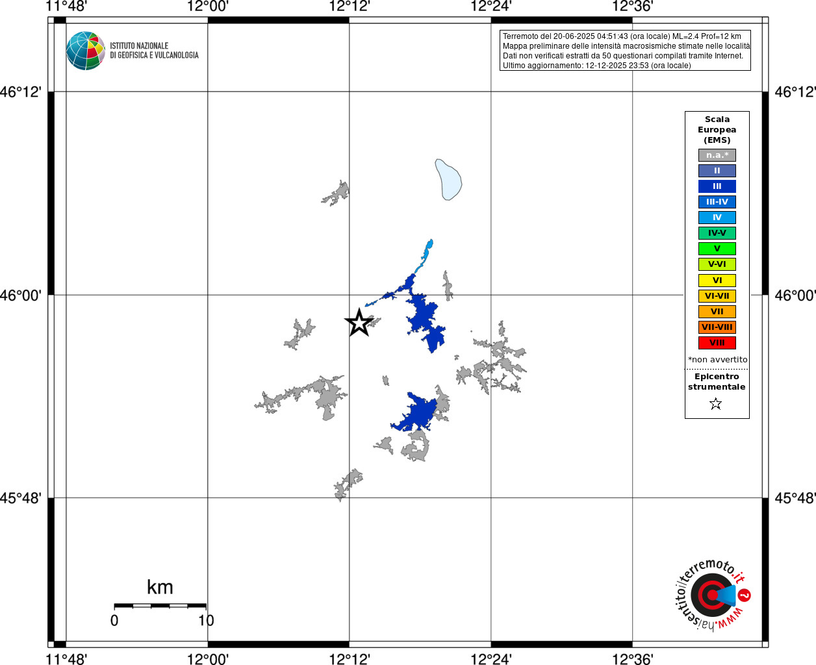
Task: Click top axis label 12°36'
Action: 633,6
